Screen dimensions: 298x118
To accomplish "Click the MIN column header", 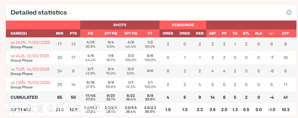I will [60, 33].
